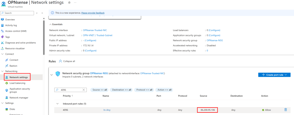Configure the Public IP address
This screenshot has height=115, width=294.
90,41
